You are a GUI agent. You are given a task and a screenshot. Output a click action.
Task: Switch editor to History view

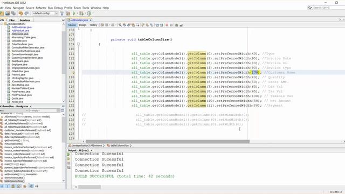tap(93, 25)
